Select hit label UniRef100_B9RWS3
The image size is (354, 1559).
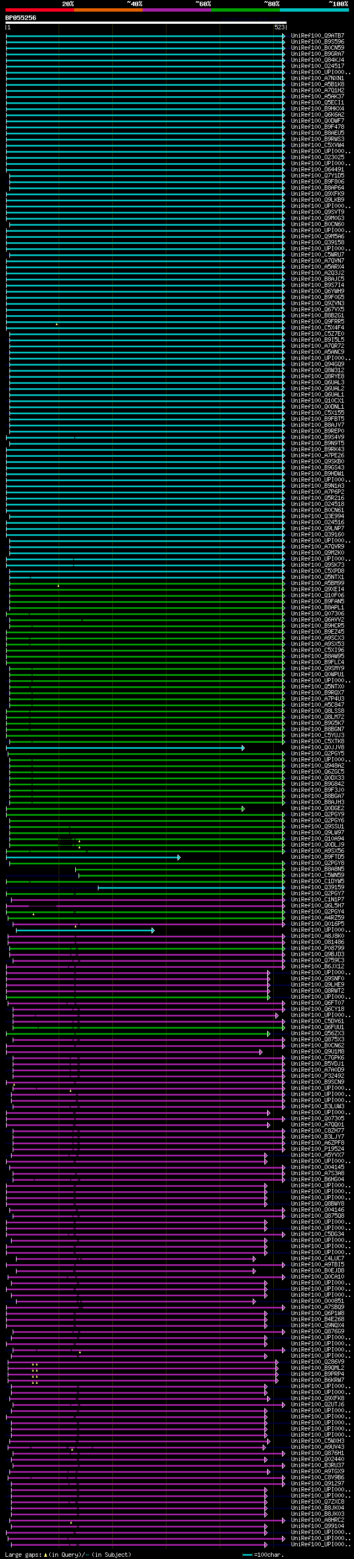317,139
